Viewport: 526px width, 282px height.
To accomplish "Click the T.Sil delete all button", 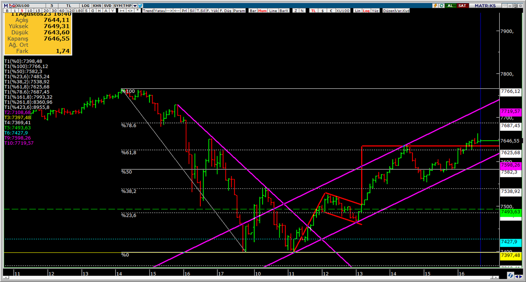I will [200, 10].
